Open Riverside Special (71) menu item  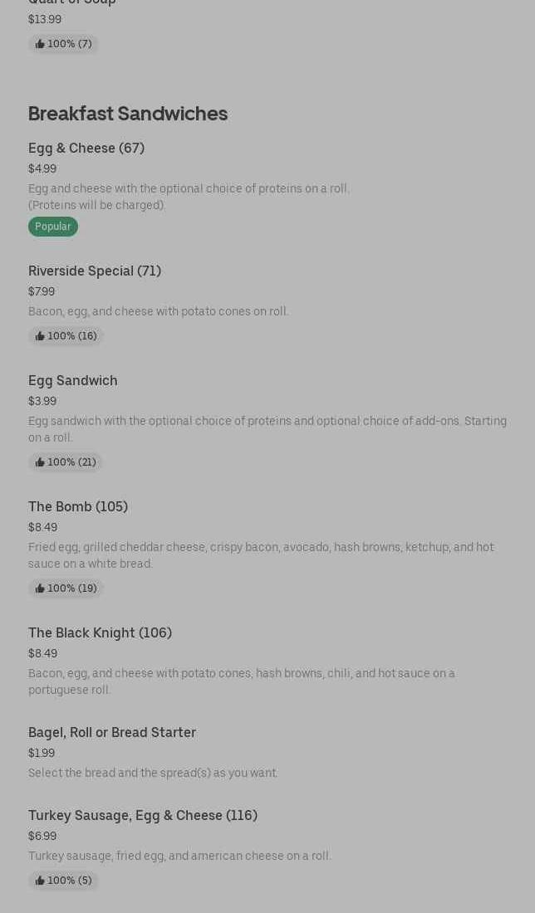95,271
